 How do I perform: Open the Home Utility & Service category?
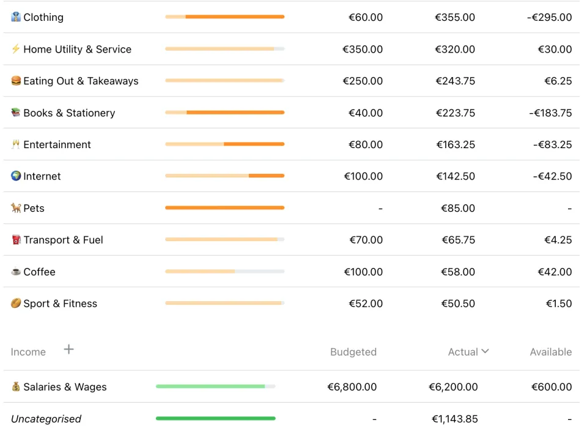coord(291,49)
